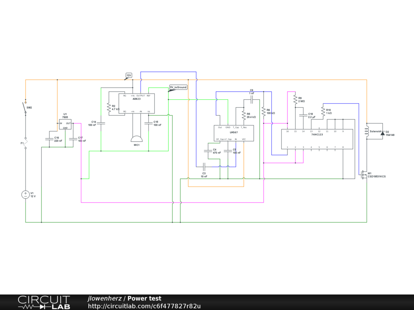The image size is (414, 310).
Task: Select the MIC1 microphone symbol
Action: [x=137, y=138]
